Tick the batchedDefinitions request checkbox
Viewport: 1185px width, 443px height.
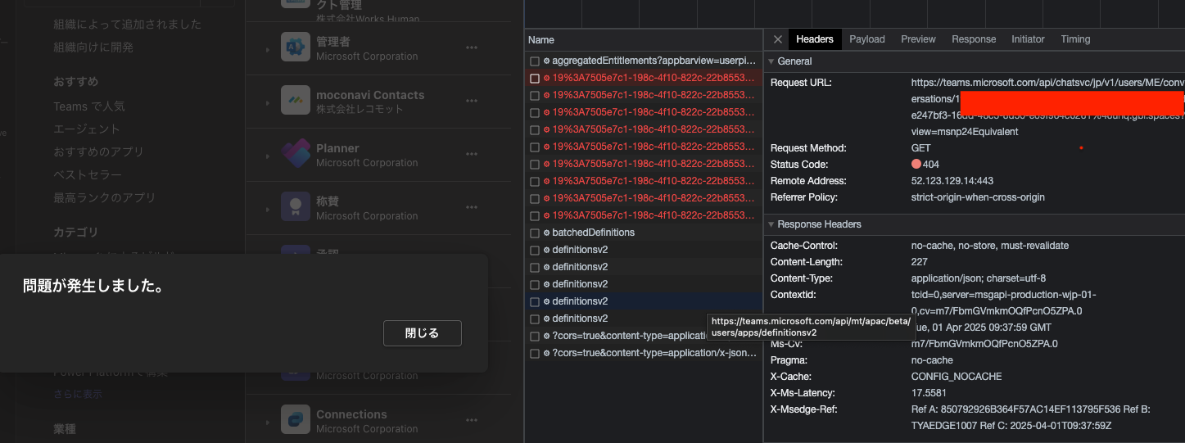coord(535,233)
